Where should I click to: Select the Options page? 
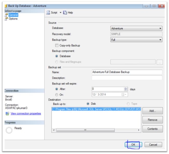tap(13, 19)
